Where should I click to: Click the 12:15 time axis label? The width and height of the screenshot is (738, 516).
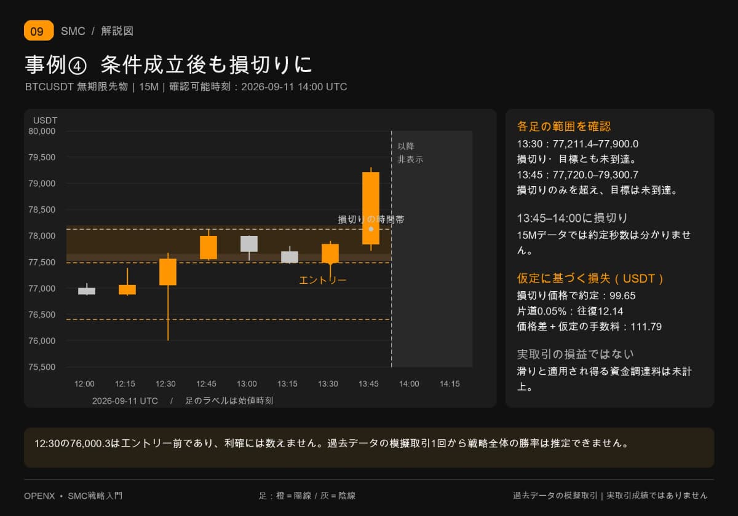pos(125,384)
